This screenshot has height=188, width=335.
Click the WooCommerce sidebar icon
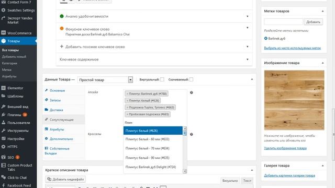(x=4, y=33)
